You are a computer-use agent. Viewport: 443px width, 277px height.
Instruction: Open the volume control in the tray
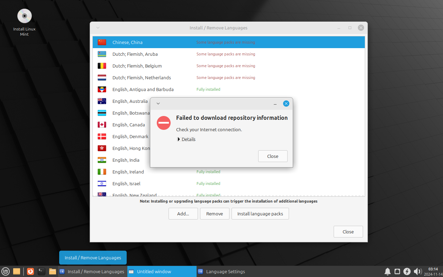[x=417, y=271]
